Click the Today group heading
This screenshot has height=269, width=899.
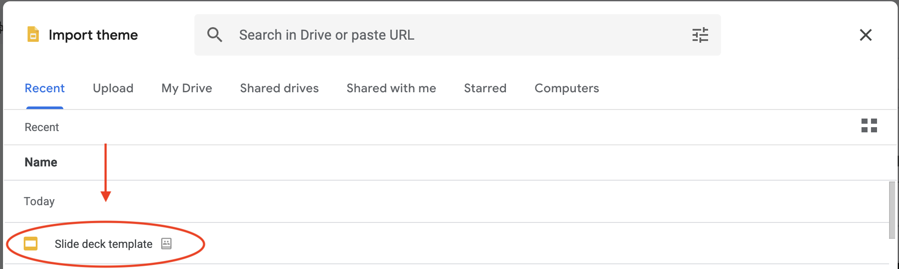pyautogui.click(x=39, y=201)
